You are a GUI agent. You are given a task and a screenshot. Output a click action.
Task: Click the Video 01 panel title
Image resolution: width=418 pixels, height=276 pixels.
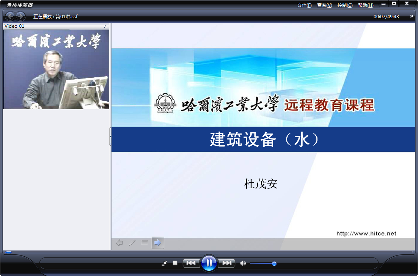[14, 26]
